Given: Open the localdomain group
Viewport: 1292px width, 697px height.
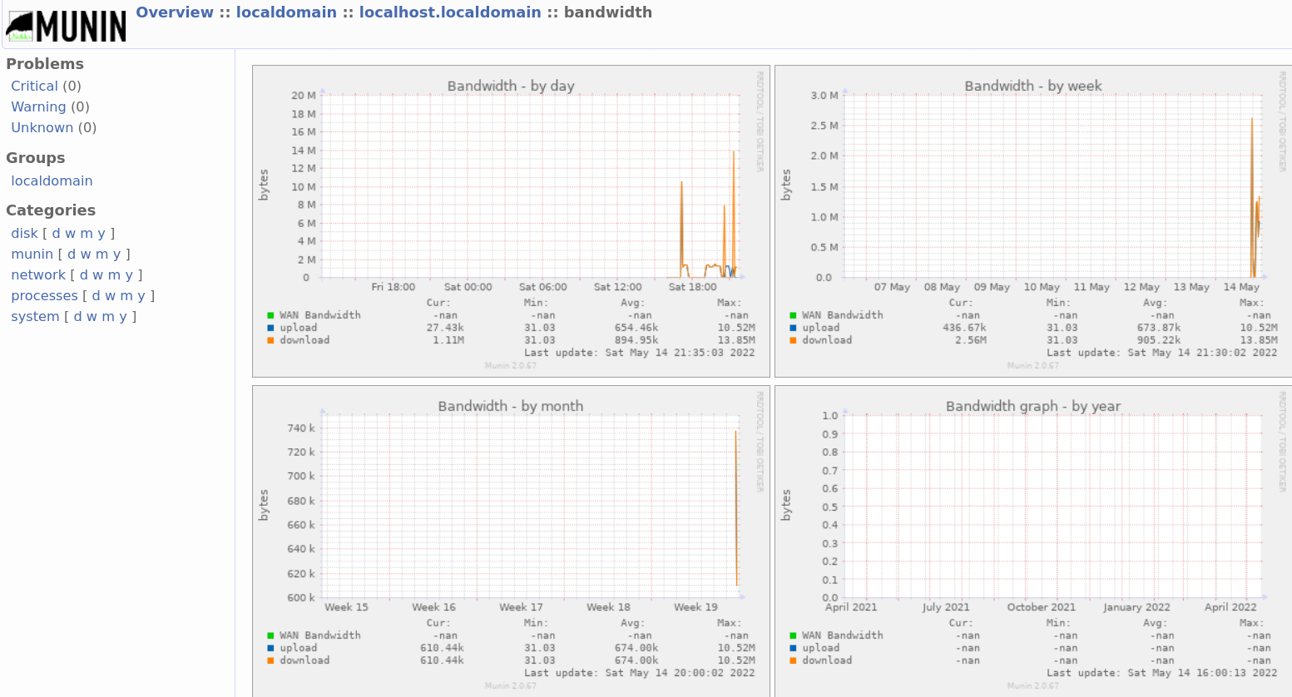Looking at the screenshot, I should click(52, 180).
